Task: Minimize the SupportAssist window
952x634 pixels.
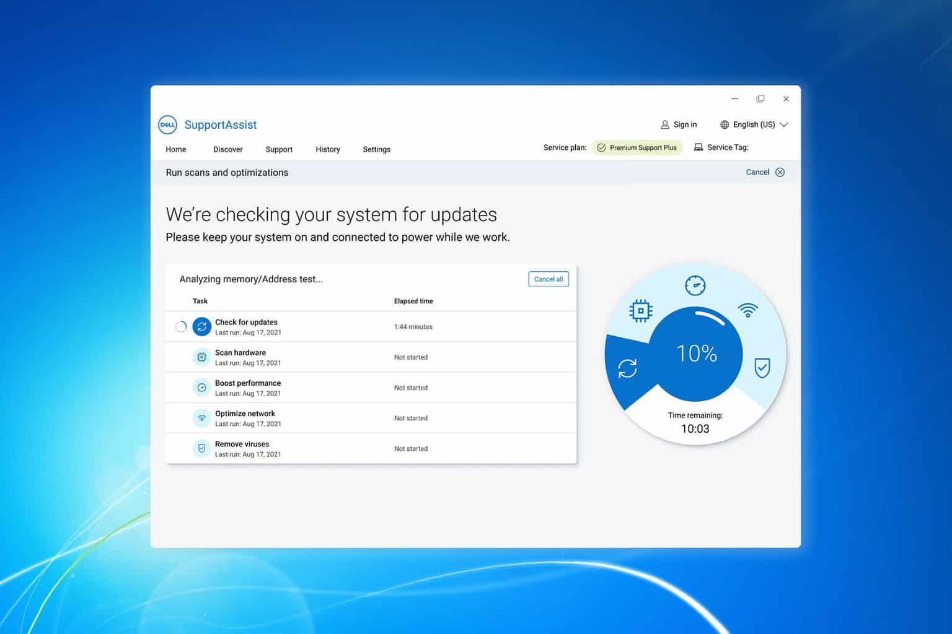Action: pos(735,98)
